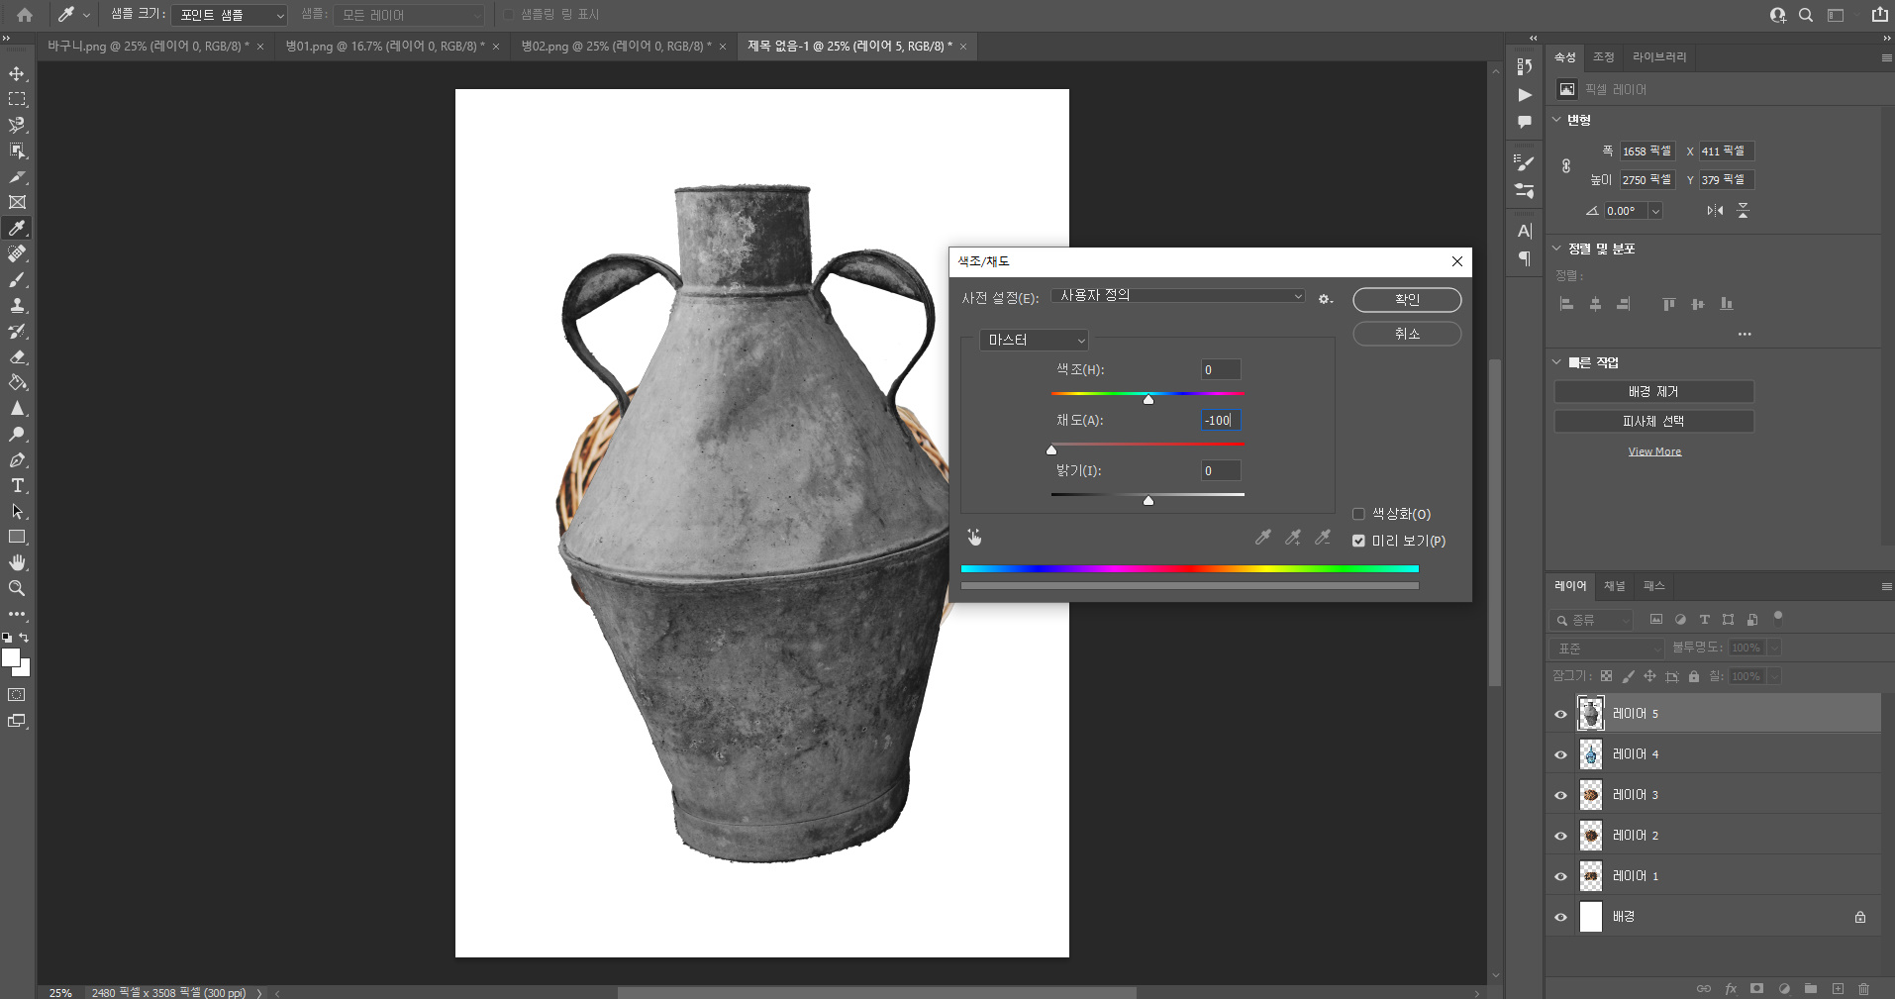1895x999 pixels.
Task: Switch to the 조정 panel tab
Action: click(1603, 57)
